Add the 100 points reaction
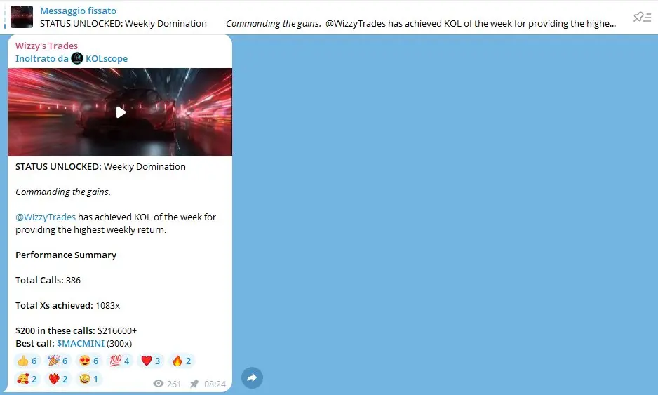This screenshot has width=658, height=395. click(120, 361)
